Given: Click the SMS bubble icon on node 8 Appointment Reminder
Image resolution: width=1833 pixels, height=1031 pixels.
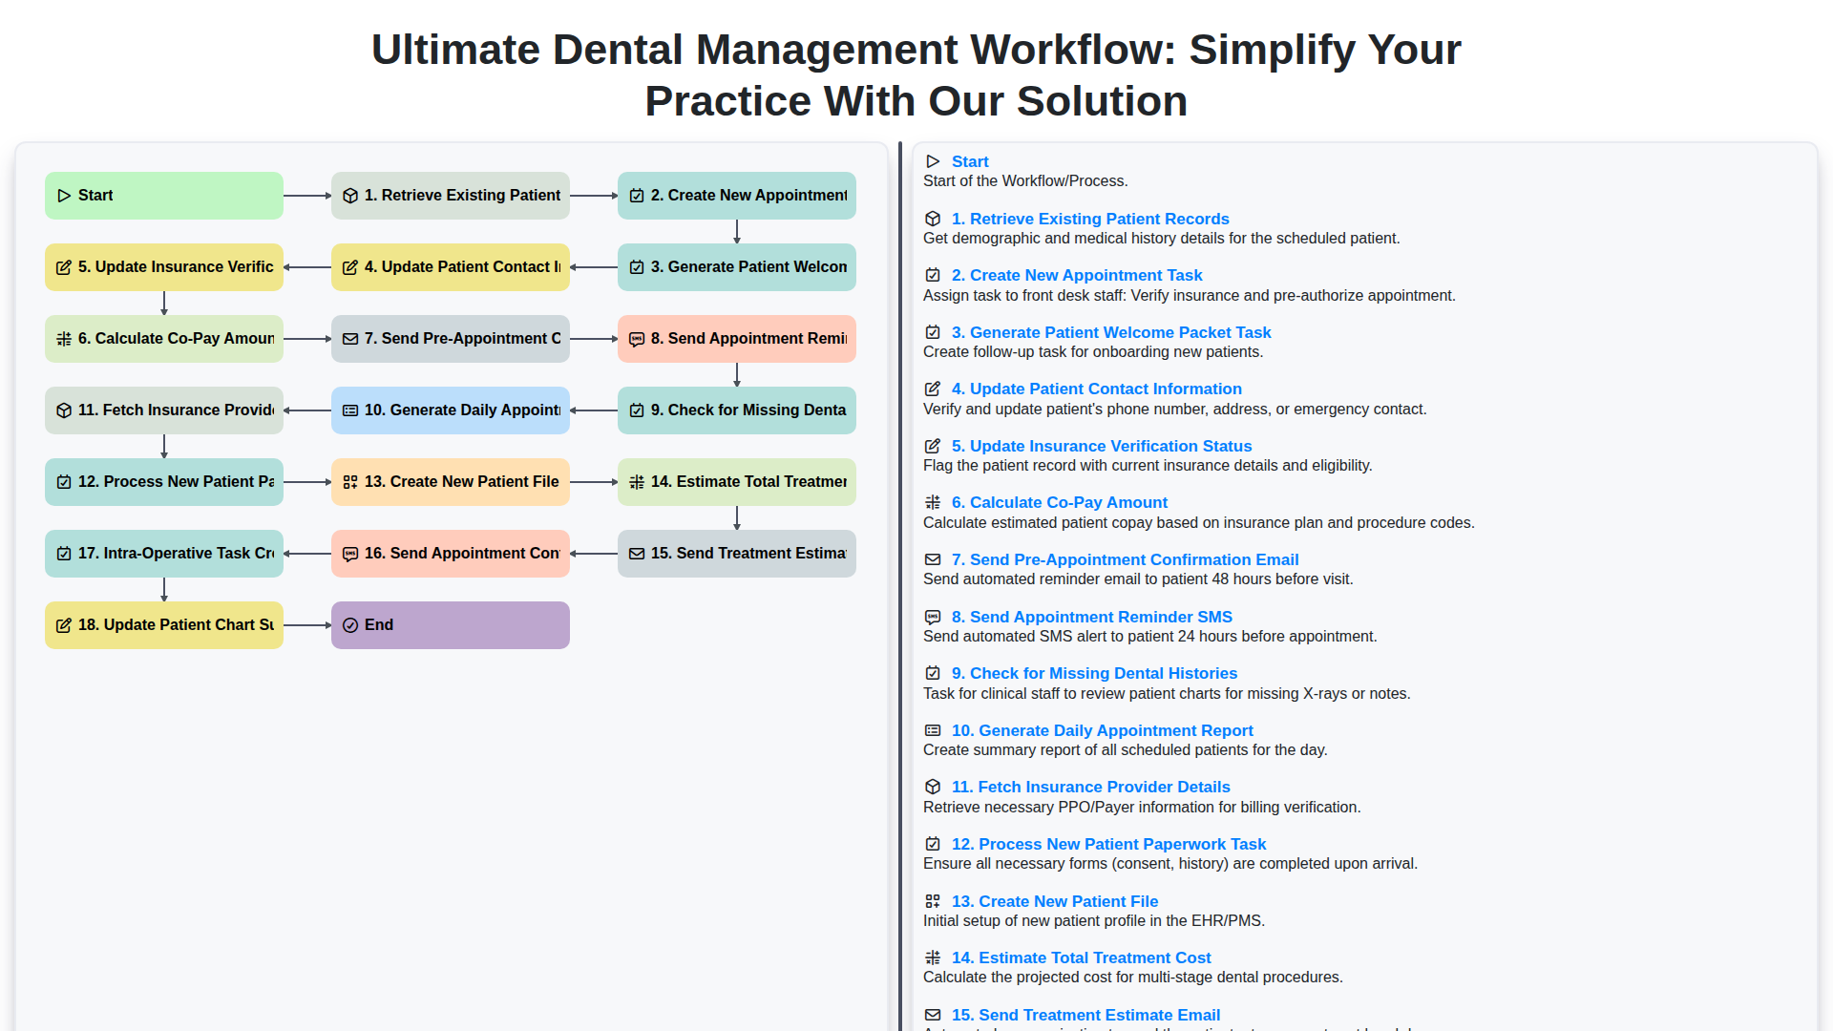Looking at the screenshot, I should pyautogui.click(x=637, y=339).
